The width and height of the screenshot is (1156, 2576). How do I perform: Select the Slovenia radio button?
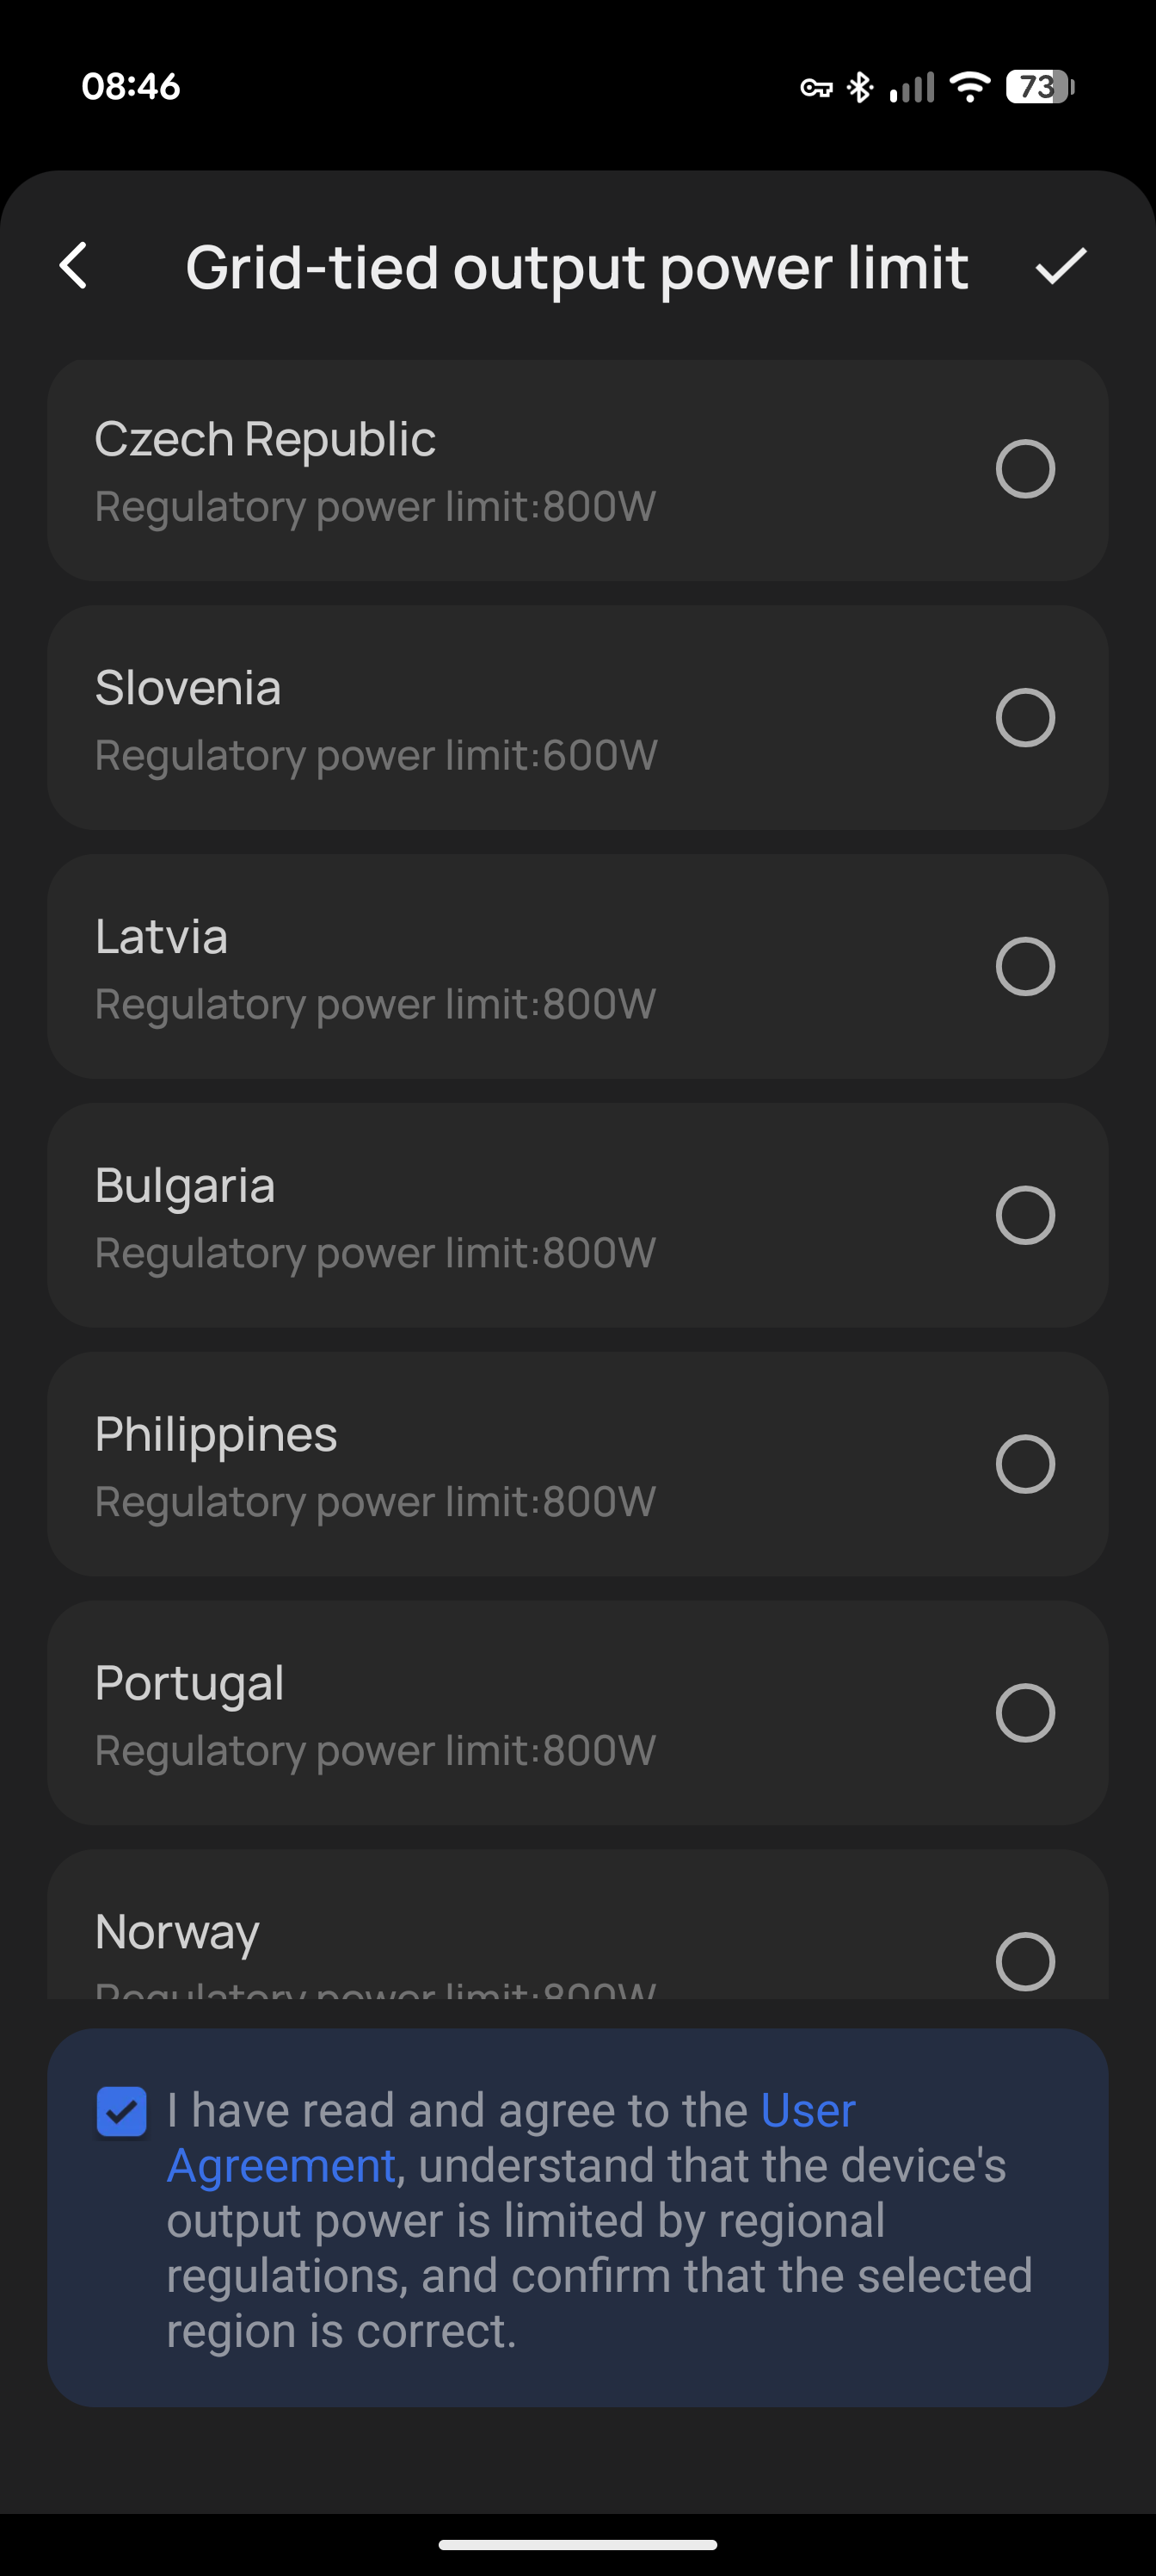pos(1025,718)
